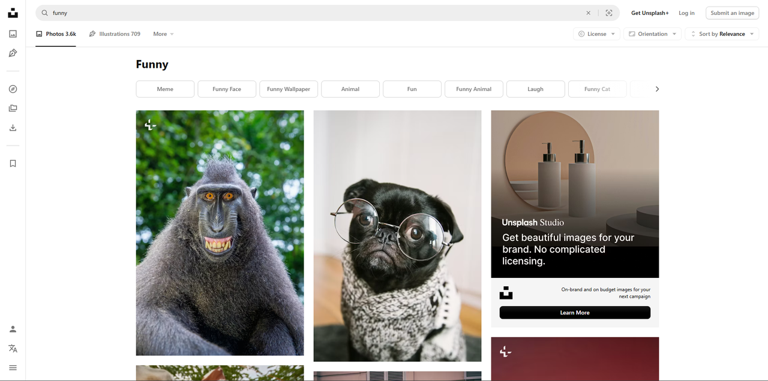The height and width of the screenshot is (381, 768).
Task: Open Explore via the compass icon
Action: click(x=13, y=88)
